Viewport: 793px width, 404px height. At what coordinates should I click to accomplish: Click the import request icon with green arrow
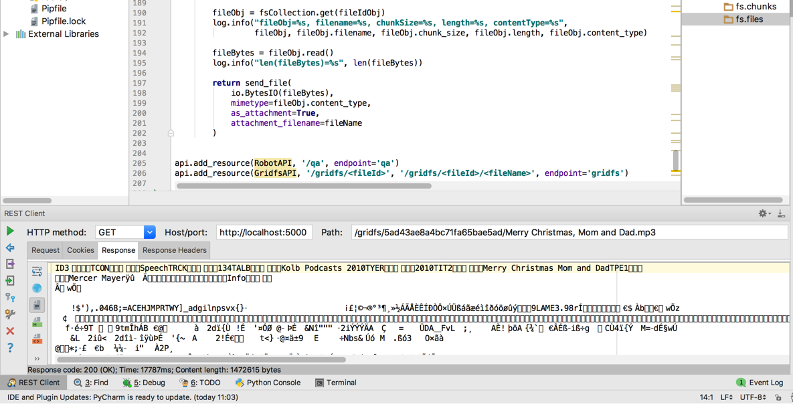[9, 281]
